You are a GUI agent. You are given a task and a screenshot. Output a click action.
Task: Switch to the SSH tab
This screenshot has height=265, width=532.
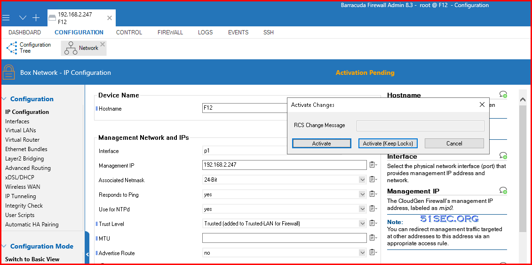pyautogui.click(x=269, y=32)
